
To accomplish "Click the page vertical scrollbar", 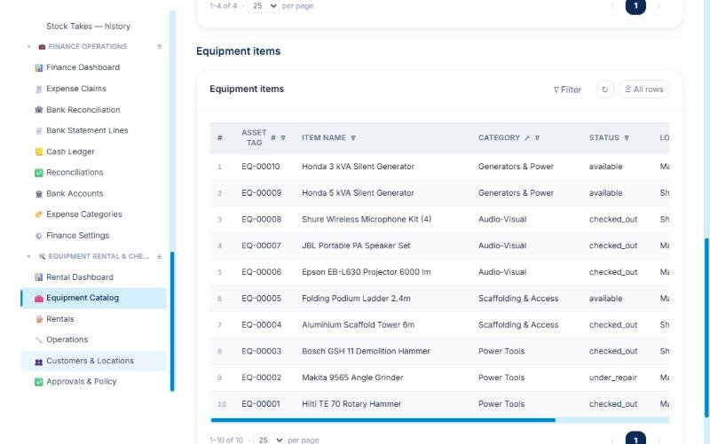I will point(706,328).
